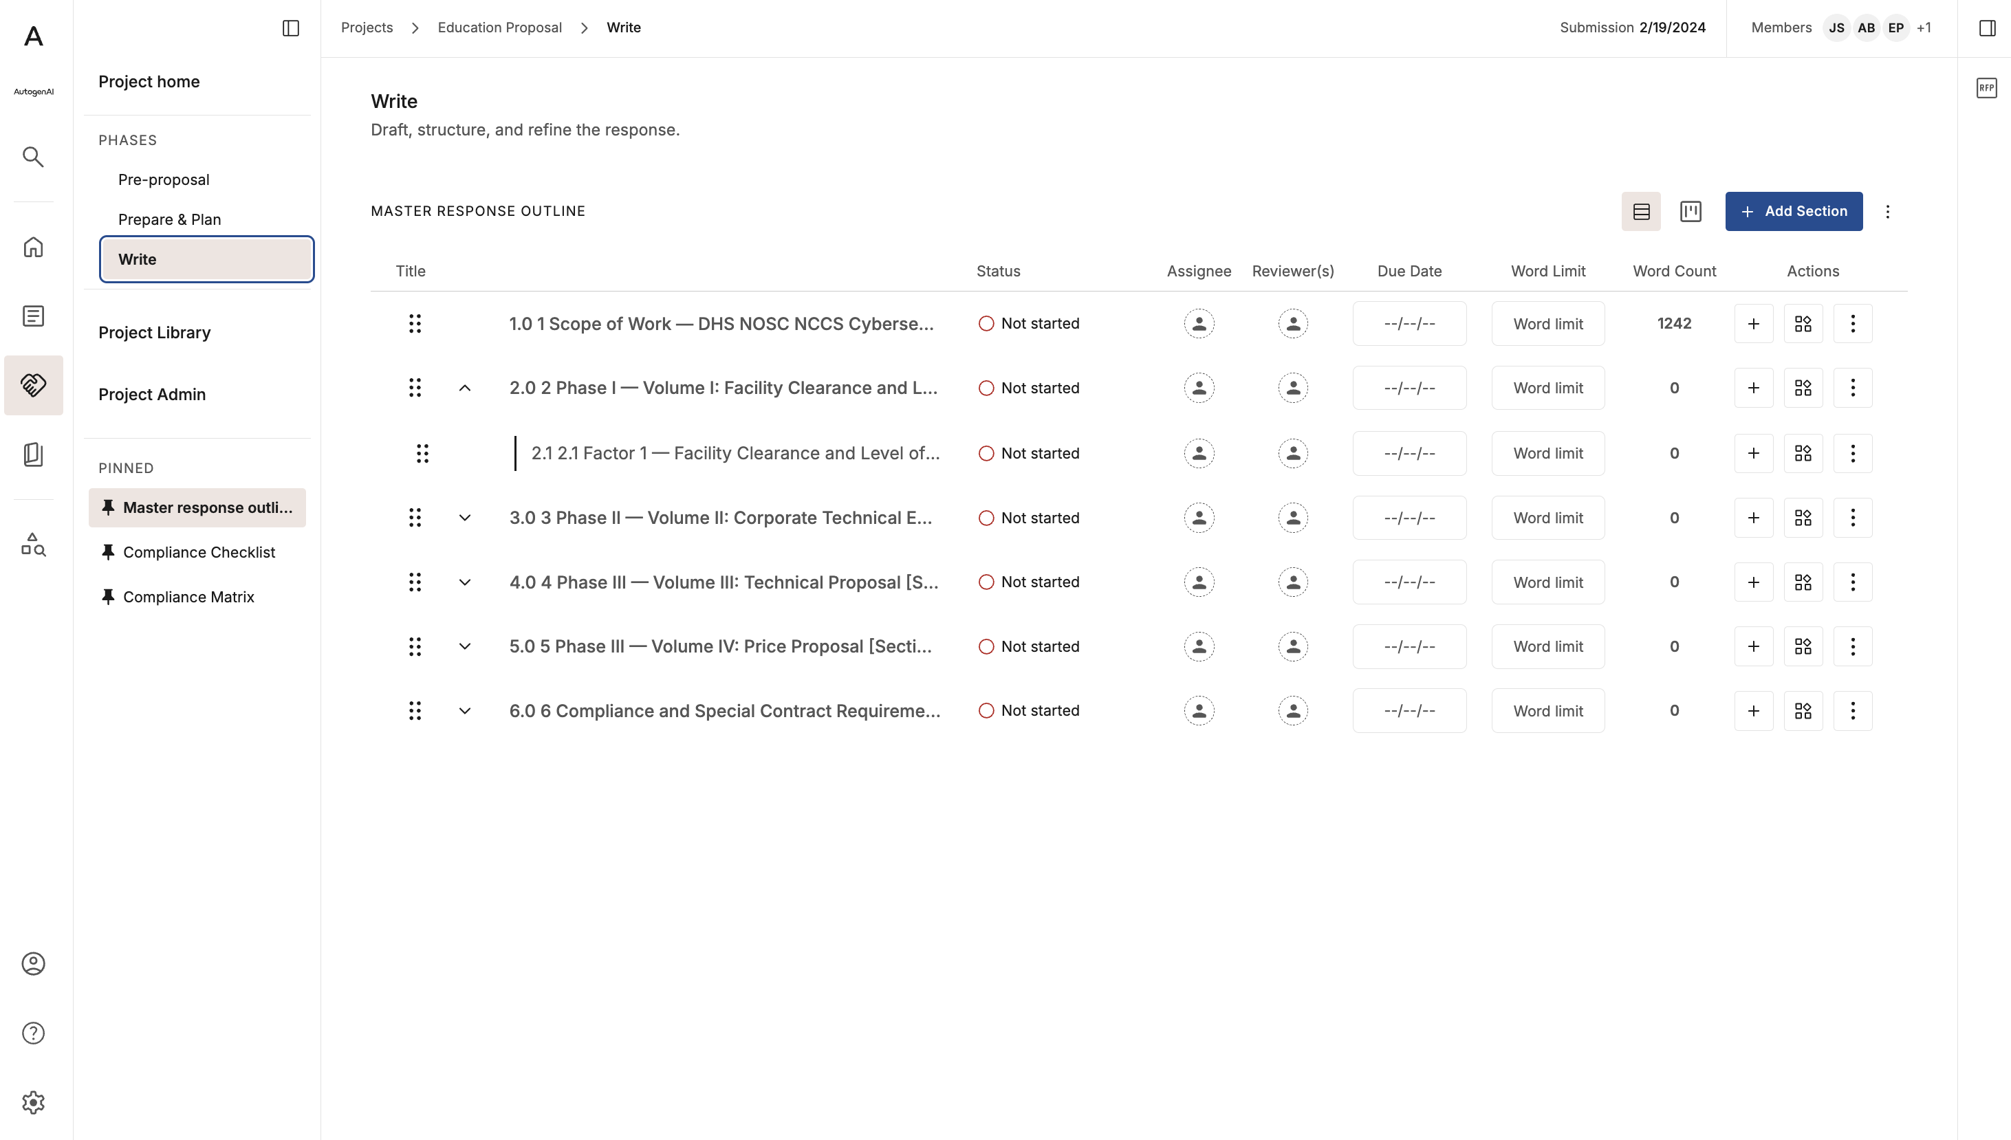The width and height of the screenshot is (2011, 1140).
Task: Open pinned Master response outline
Action: (197, 507)
